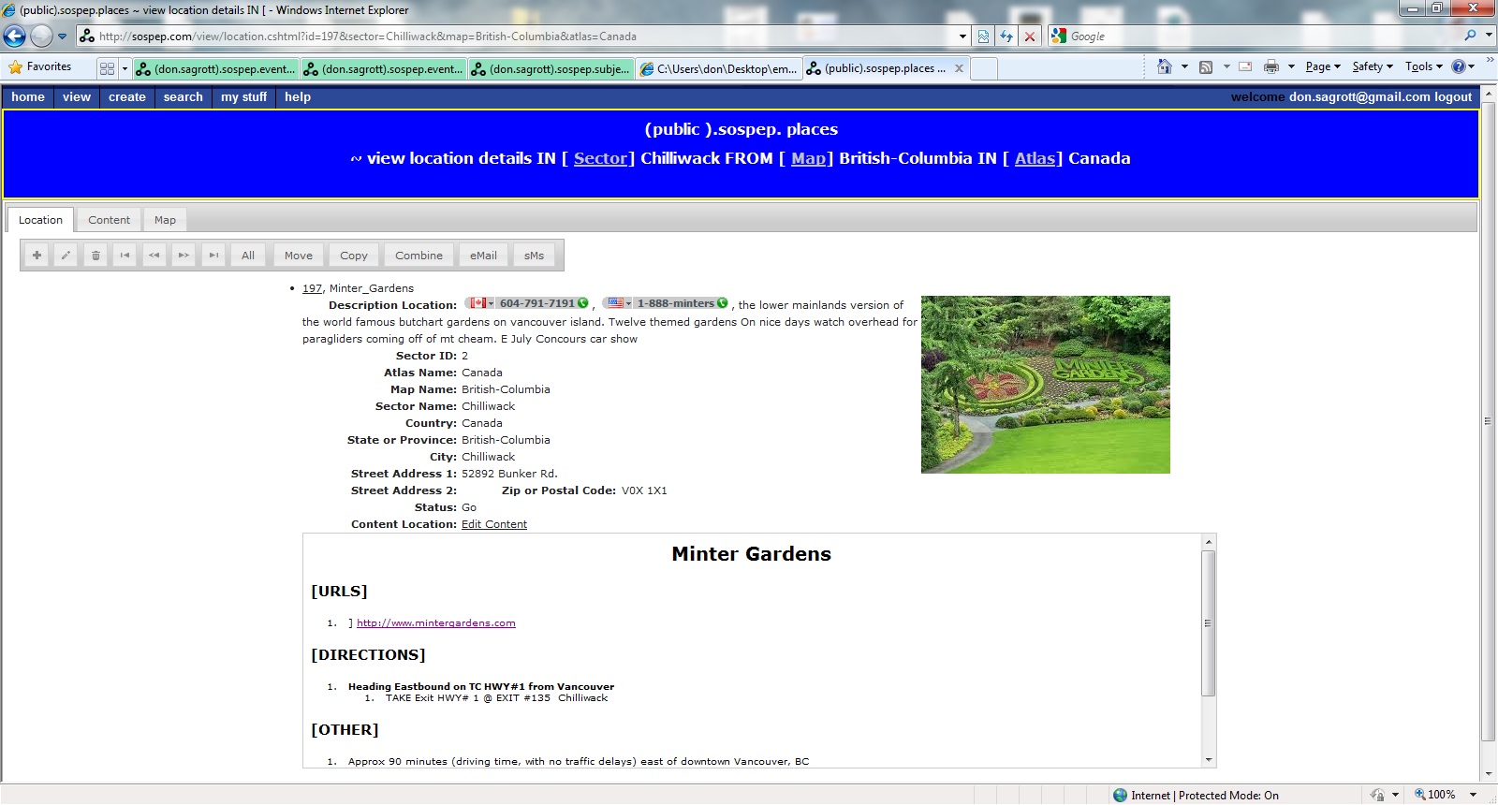1498x805 pixels.
Task: Open the Quick Tabs view
Action: pos(107,68)
